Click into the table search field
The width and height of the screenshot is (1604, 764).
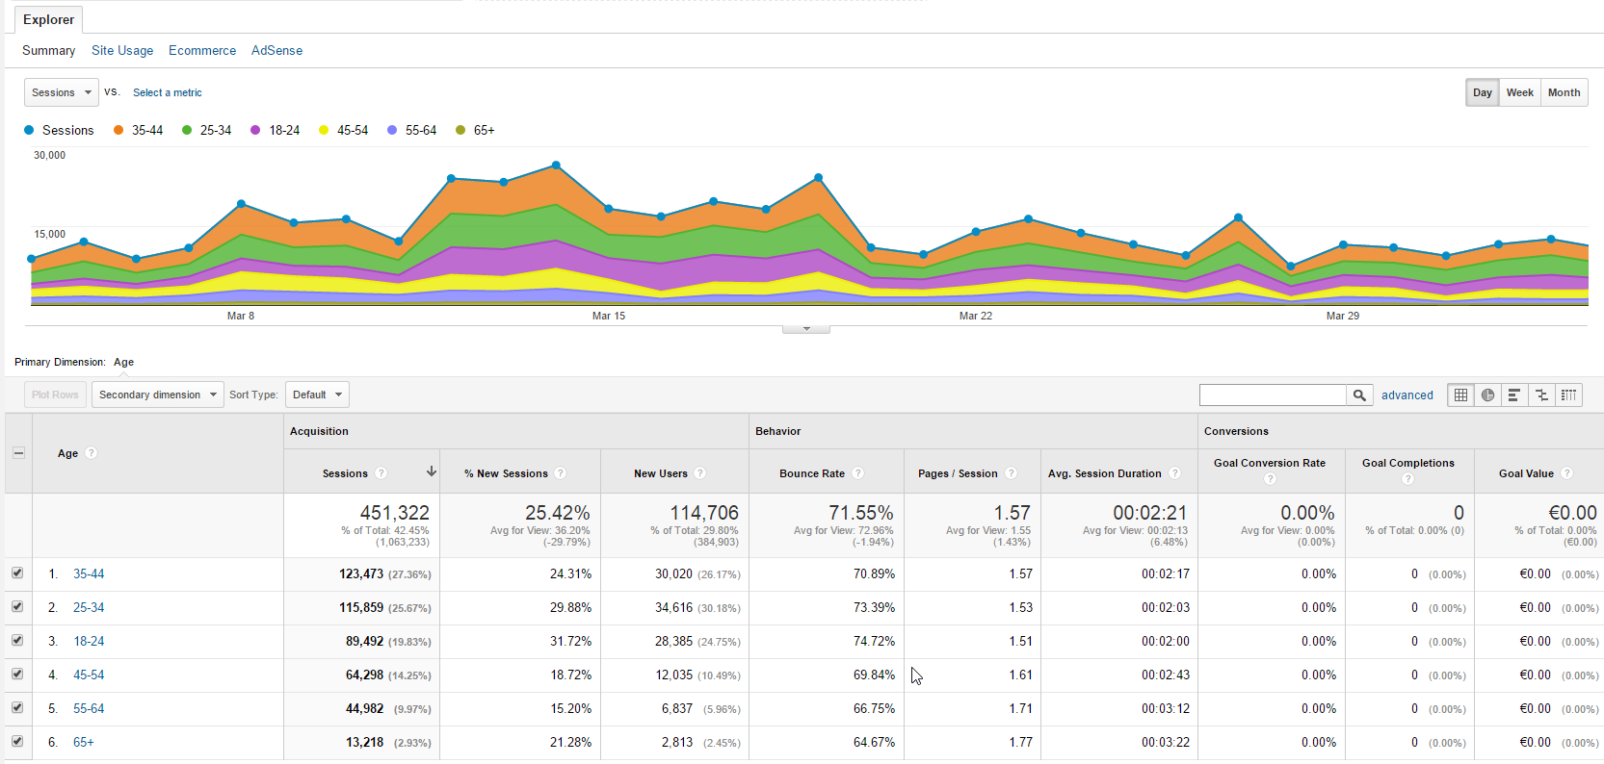[1273, 395]
